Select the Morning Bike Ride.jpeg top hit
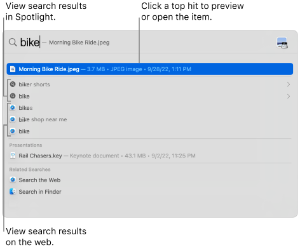 click(x=150, y=69)
